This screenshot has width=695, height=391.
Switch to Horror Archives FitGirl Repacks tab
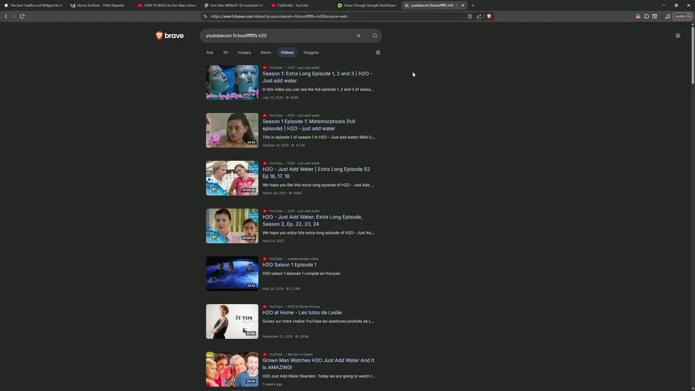coord(100,5)
